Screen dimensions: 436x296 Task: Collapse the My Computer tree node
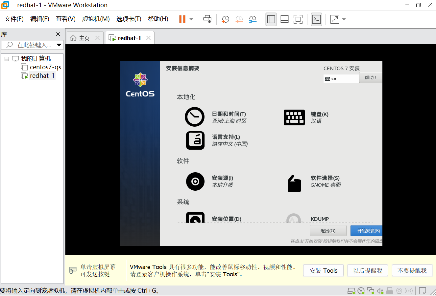(7, 59)
